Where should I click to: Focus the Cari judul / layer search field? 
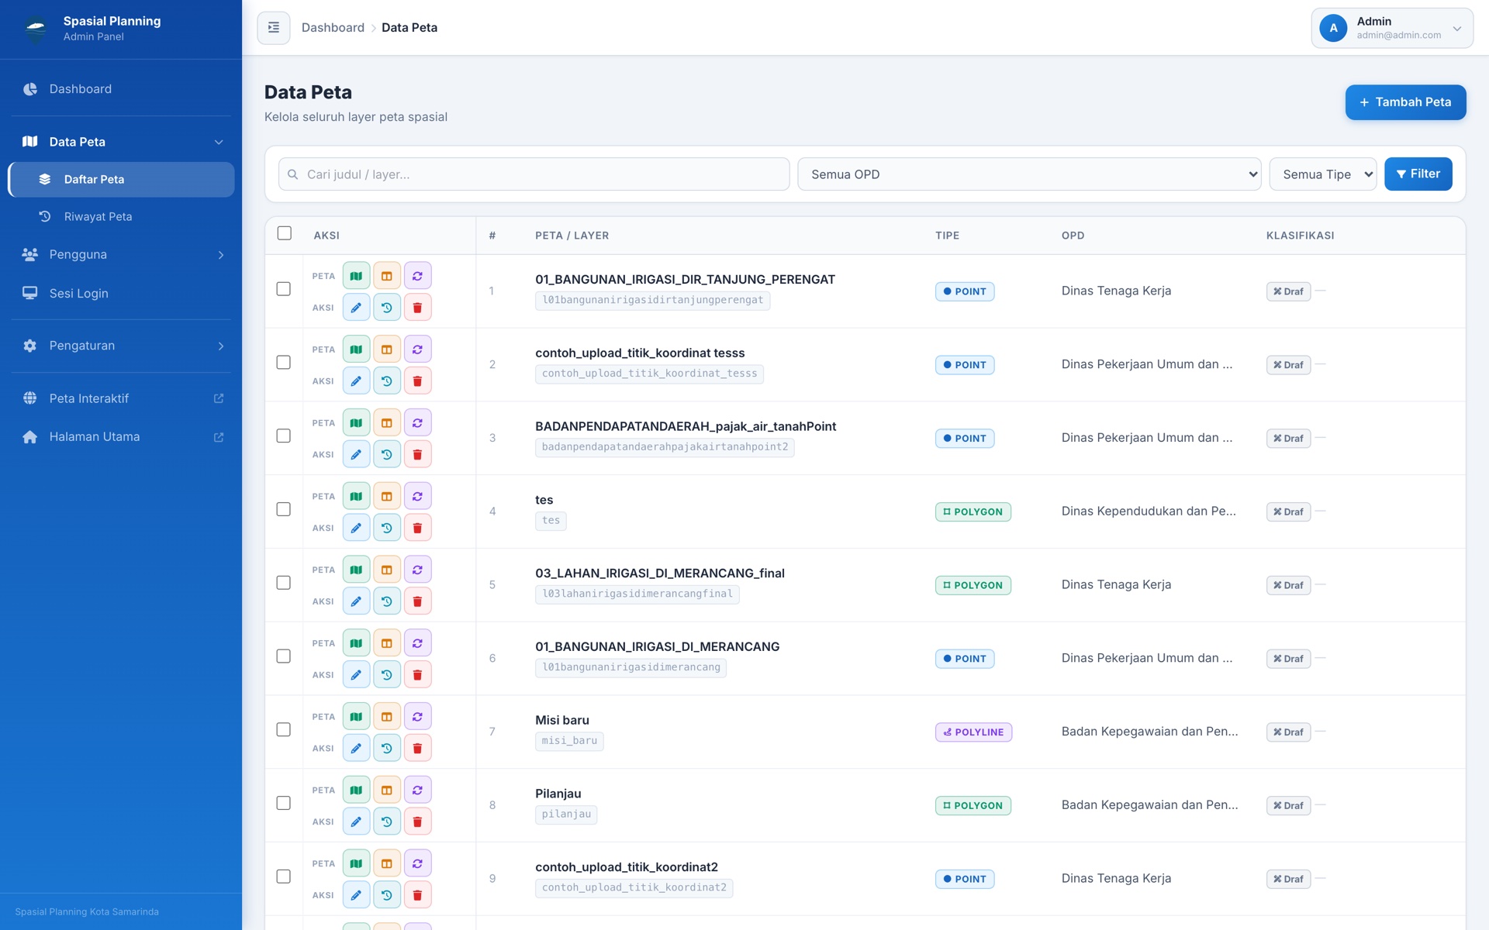534,174
